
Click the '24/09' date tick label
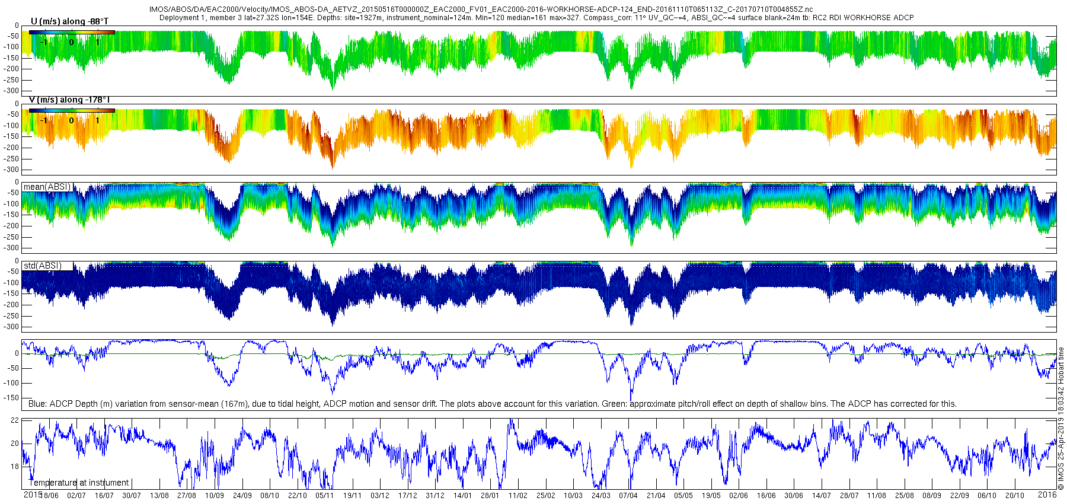pos(242,496)
